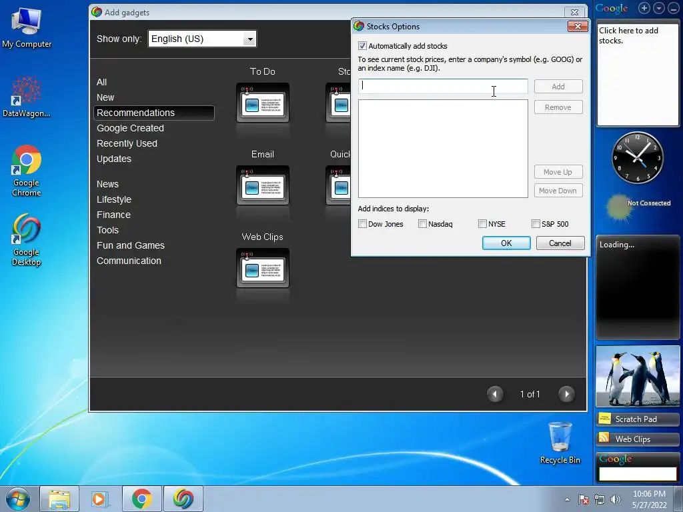Select the Web Clips gadget thumbnail
The height and width of the screenshot is (512, 683).
[263, 268]
